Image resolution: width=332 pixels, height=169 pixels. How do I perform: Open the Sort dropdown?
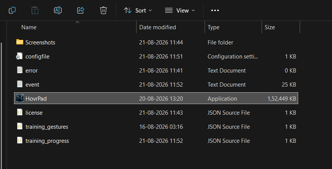138,10
